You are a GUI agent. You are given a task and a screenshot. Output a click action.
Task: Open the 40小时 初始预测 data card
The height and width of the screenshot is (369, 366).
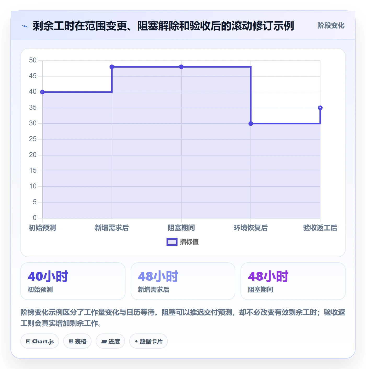pos(73,281)
